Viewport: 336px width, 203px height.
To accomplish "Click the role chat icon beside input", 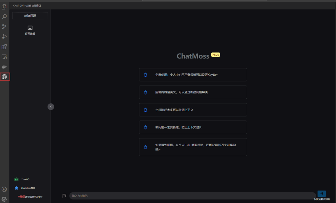I will click(x=64, y=196).
